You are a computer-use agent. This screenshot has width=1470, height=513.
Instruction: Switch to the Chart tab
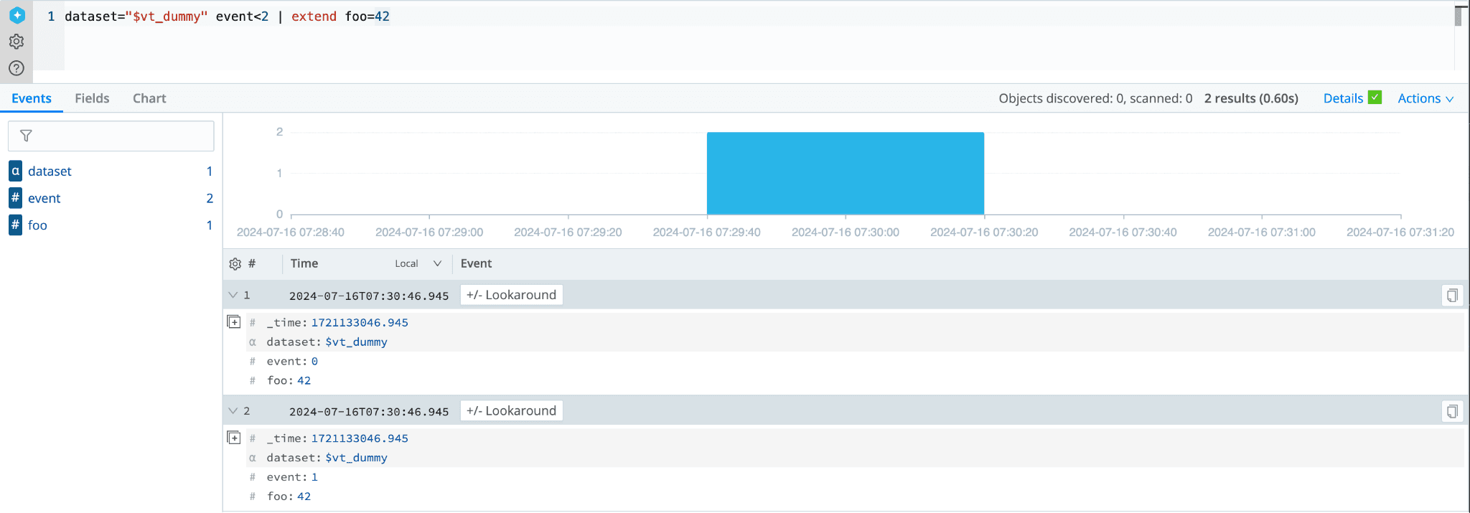pos(149,98)
